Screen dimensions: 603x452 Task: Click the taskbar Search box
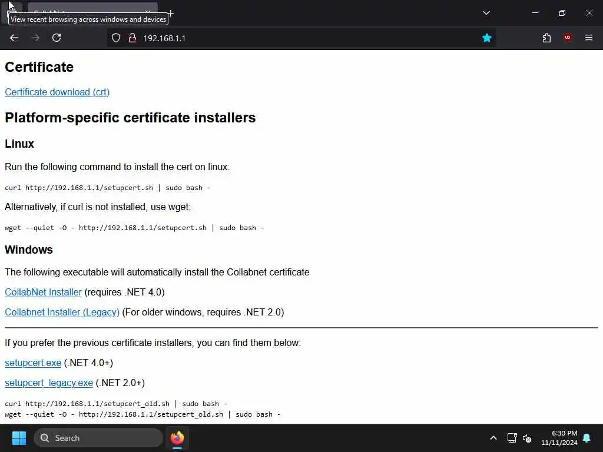click(98, 438)
